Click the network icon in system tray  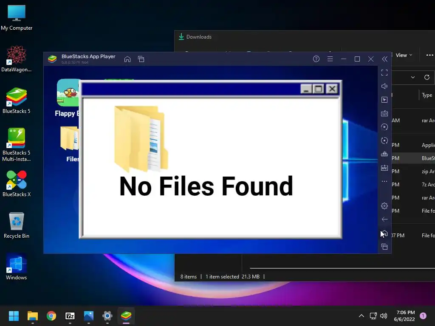373,316
